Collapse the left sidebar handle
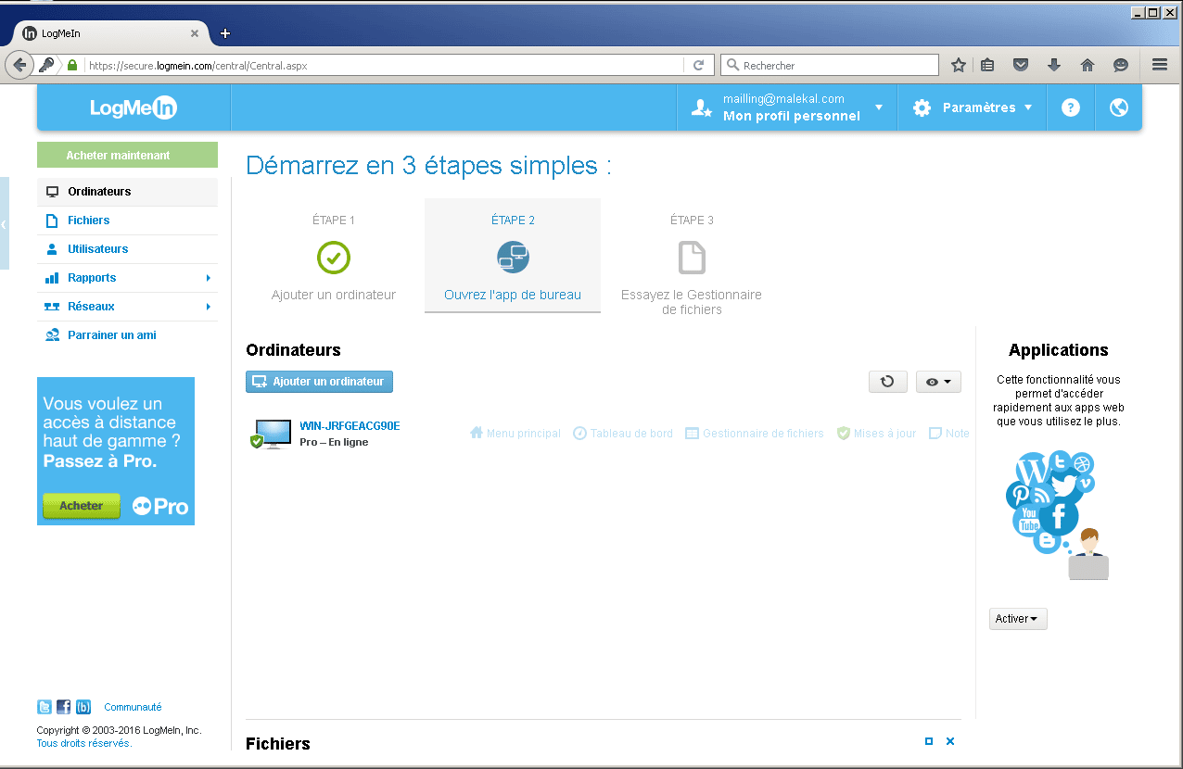Screen dimensions: 1183x769 [4, 224]
